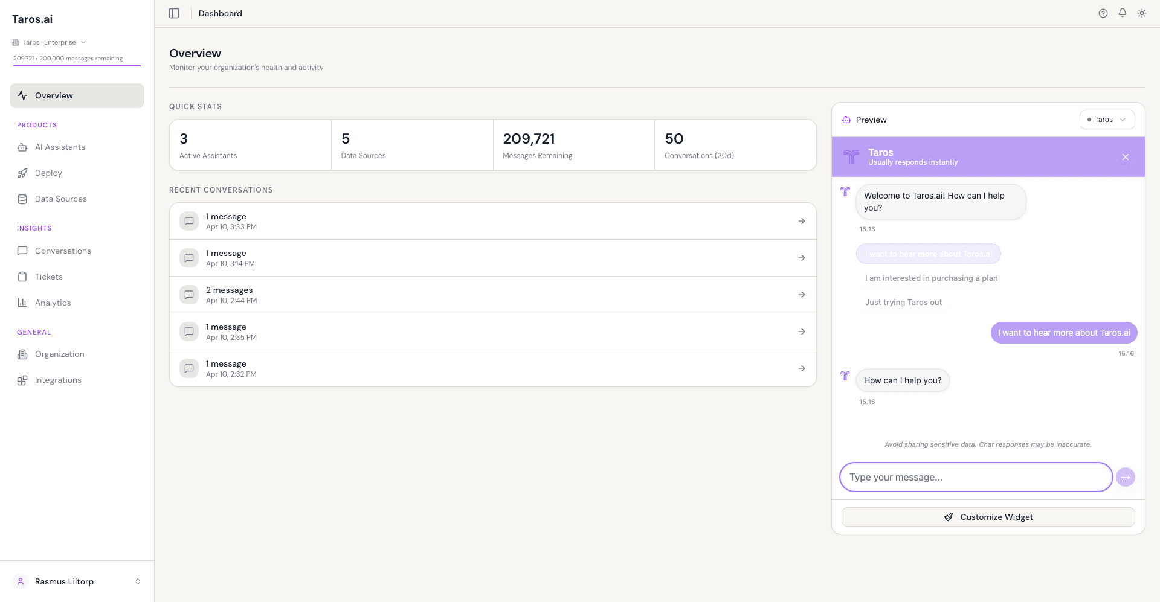The width and height of the screenshot is (1160, 602).
Task: Expand the Rasmus Liltorp account menu chevrons
Action: click(x=138, y=581)
